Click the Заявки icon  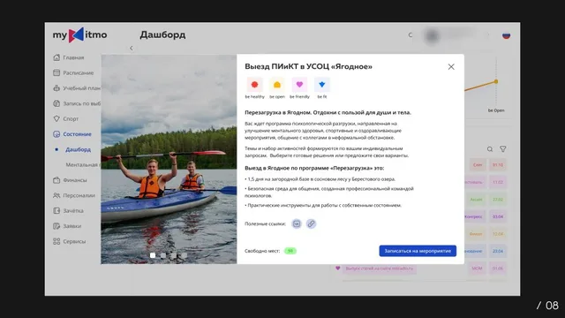tap(56, 226)
